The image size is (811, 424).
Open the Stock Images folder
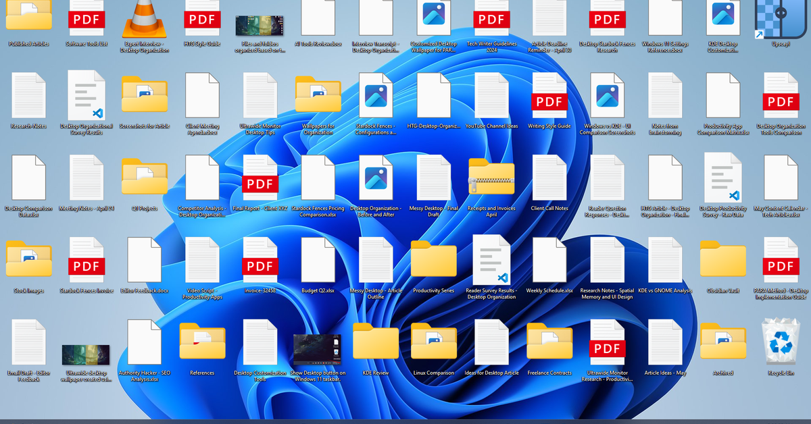[29, 260]
